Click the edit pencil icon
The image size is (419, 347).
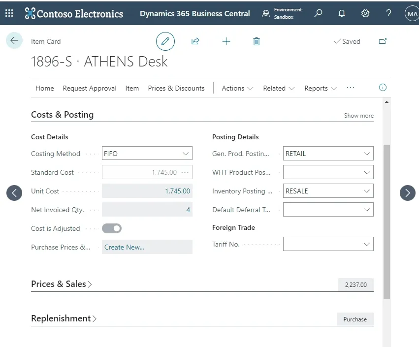(x=165, y=41)
